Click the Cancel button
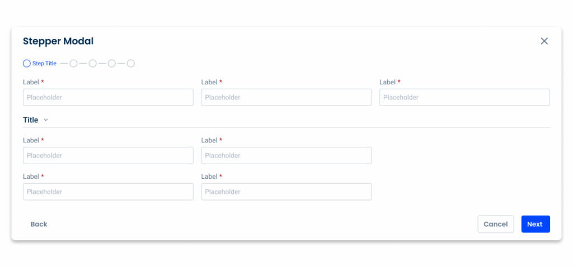Screen dimensions: 573x267 [496, 224]
